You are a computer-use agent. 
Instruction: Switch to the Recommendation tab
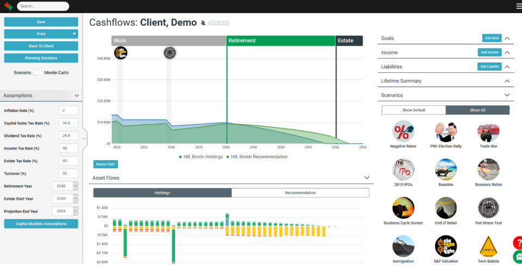pyautogui.click(x=300, y=193)
